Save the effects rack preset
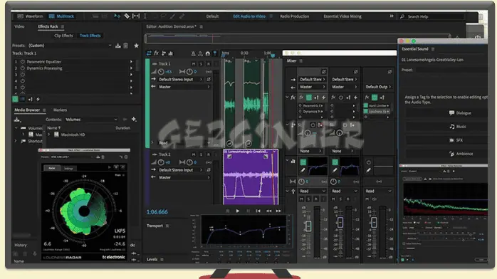 pyautogui.click(x=118, y=46)
